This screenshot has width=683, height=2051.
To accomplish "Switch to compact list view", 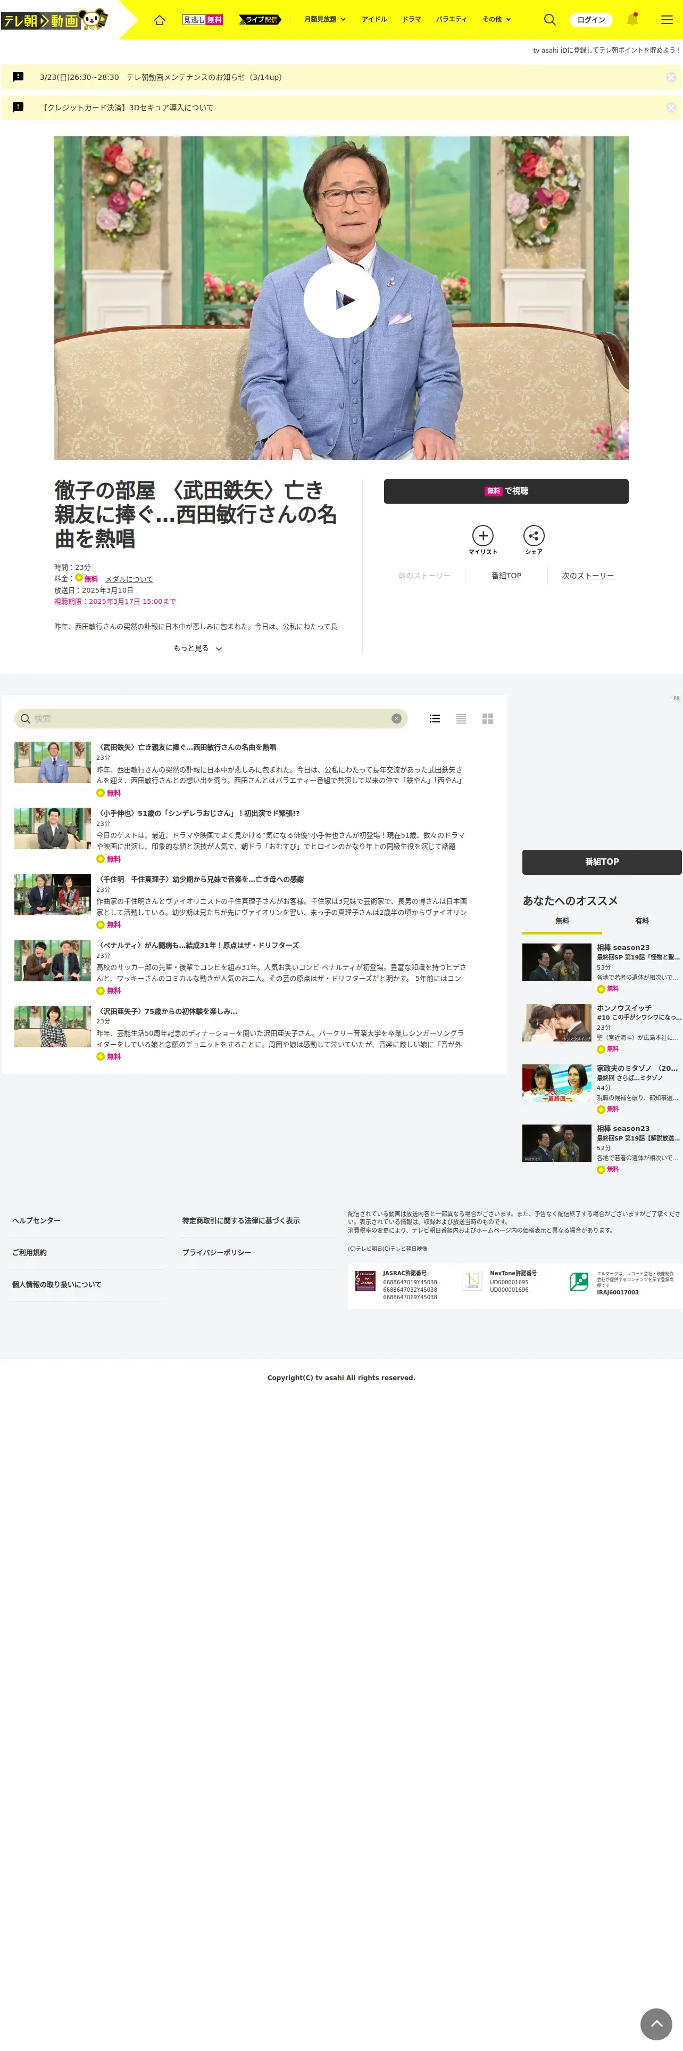I will (460, 718).
